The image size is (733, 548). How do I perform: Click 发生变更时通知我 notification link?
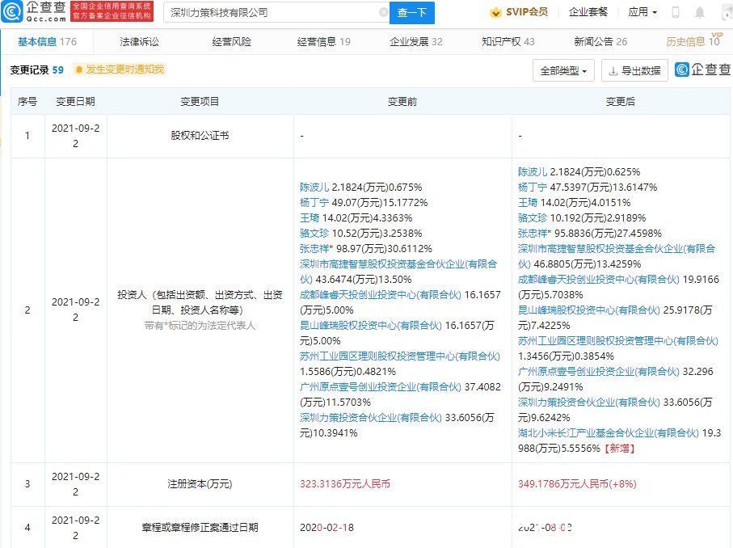tap(124, 70)
